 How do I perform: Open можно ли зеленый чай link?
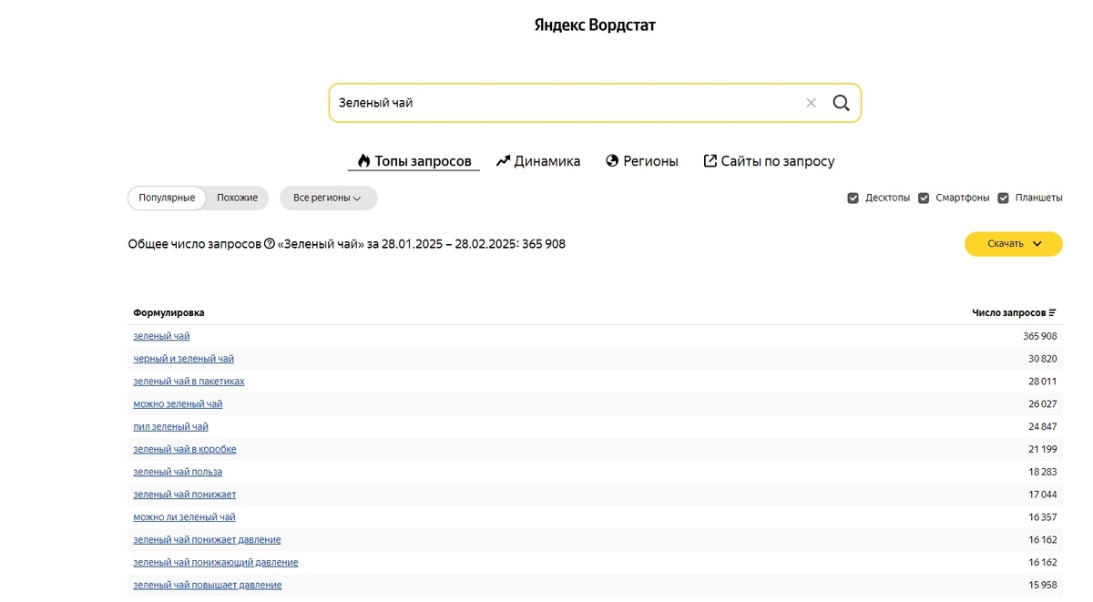point(184,517)
